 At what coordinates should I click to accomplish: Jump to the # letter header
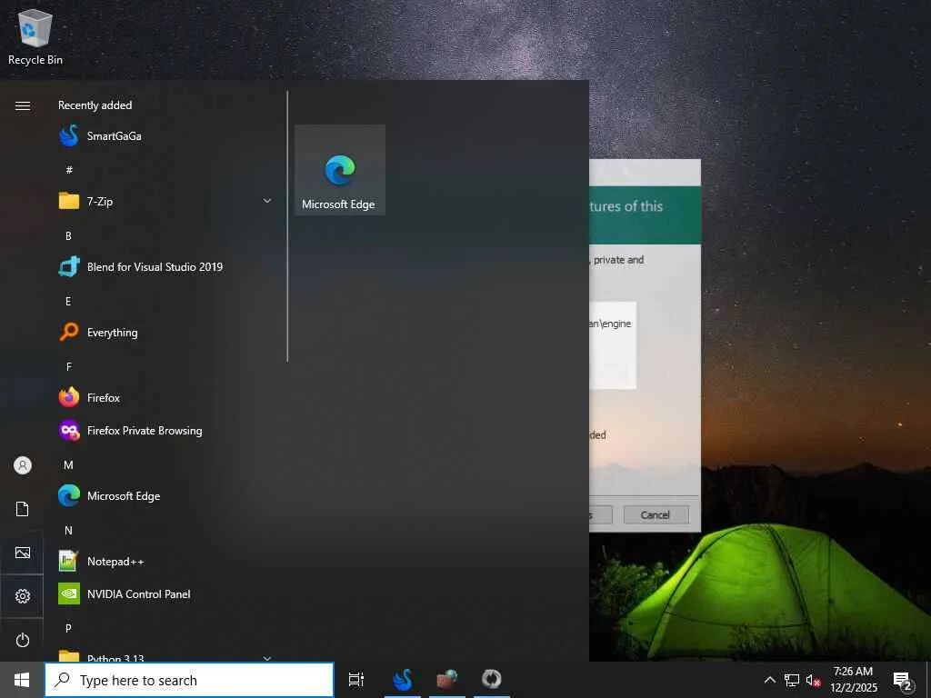(x=69, y=170)
